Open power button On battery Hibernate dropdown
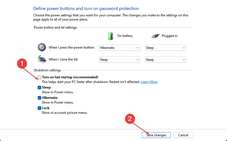This screenshot has width=227, height=141. 119,48
